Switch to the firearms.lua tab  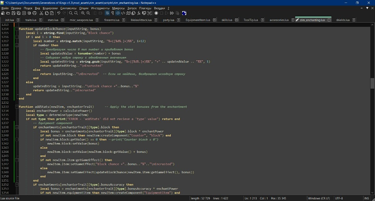point(112,20)
